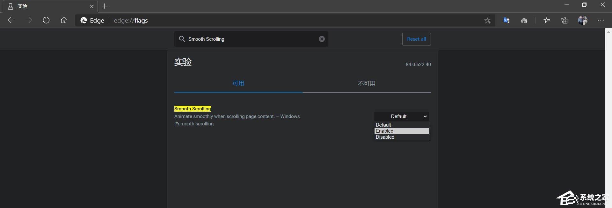
Task: Select Enabled in the dropdown list
Action: [x=401, y=131]
